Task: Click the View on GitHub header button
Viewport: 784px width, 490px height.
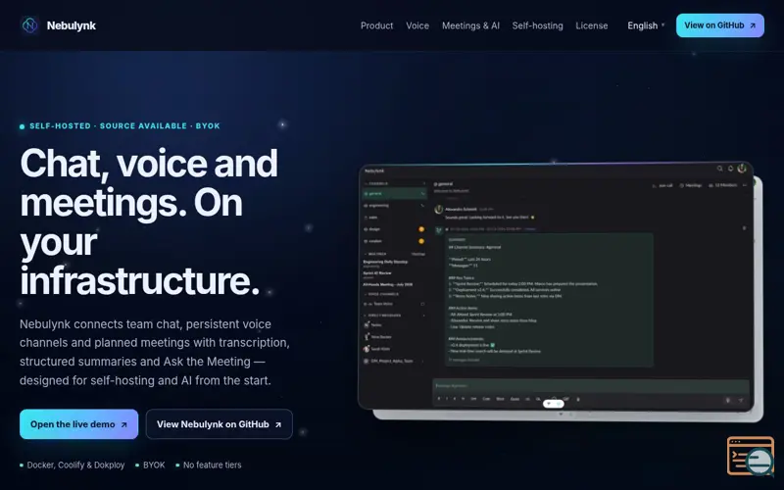Action: [720, 25]
